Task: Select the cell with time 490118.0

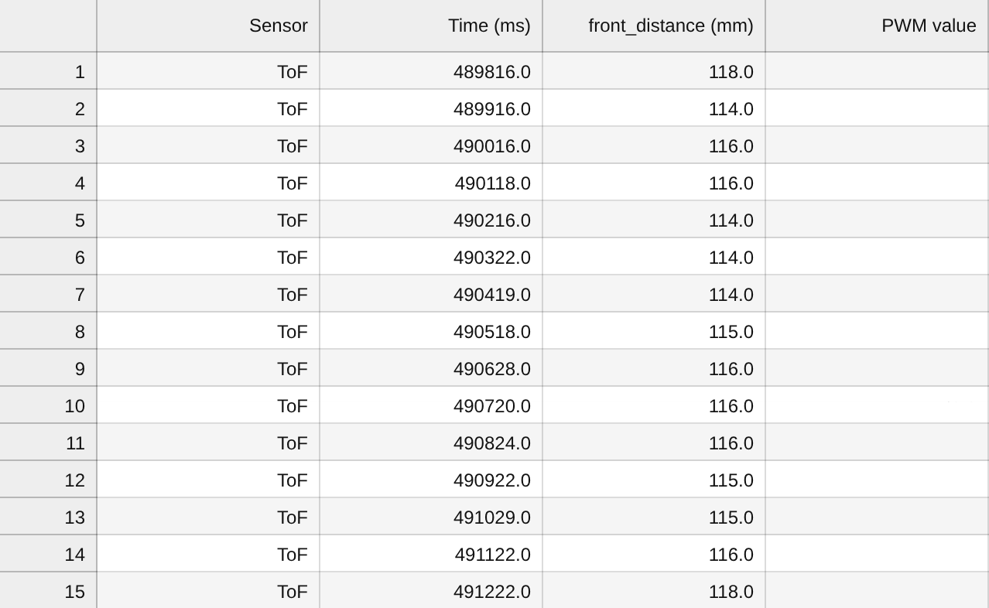Action: coord(430,183)
